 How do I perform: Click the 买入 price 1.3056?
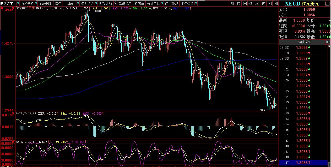309,15
